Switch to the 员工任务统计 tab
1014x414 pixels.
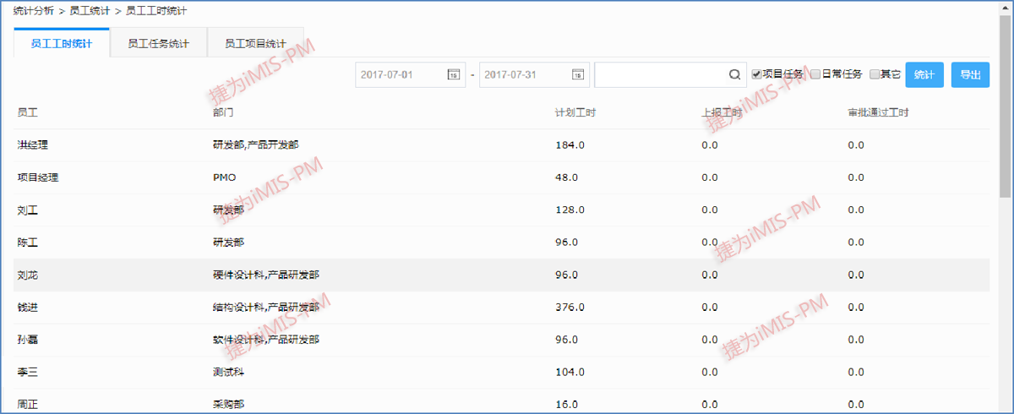pyautogui.click(x=158, y=43)
